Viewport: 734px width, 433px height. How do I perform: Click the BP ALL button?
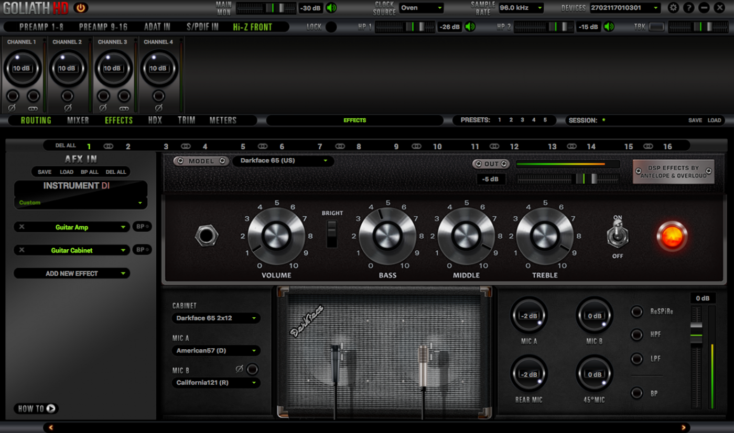90,172
